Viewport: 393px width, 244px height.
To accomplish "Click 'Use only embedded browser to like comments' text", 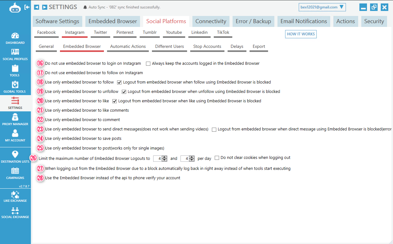I will pyautogui.click(x=87, y=110).
